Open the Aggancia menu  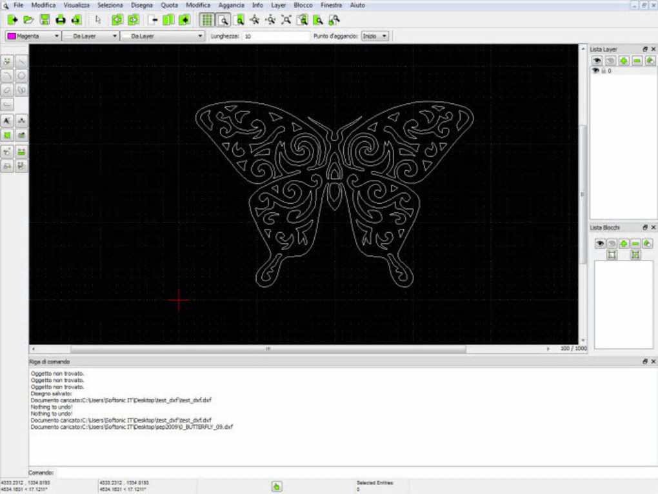click(x=231, y=5)
